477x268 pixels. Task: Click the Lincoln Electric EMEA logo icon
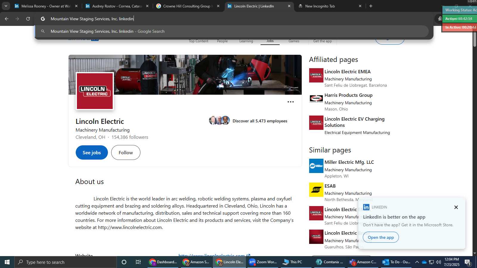click(x=316, y=76)
